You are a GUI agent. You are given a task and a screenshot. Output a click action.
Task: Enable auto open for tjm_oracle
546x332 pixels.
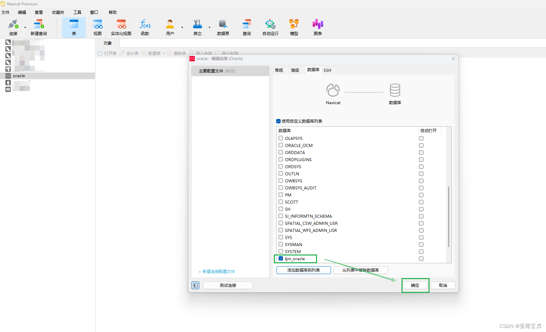point(421,259)
